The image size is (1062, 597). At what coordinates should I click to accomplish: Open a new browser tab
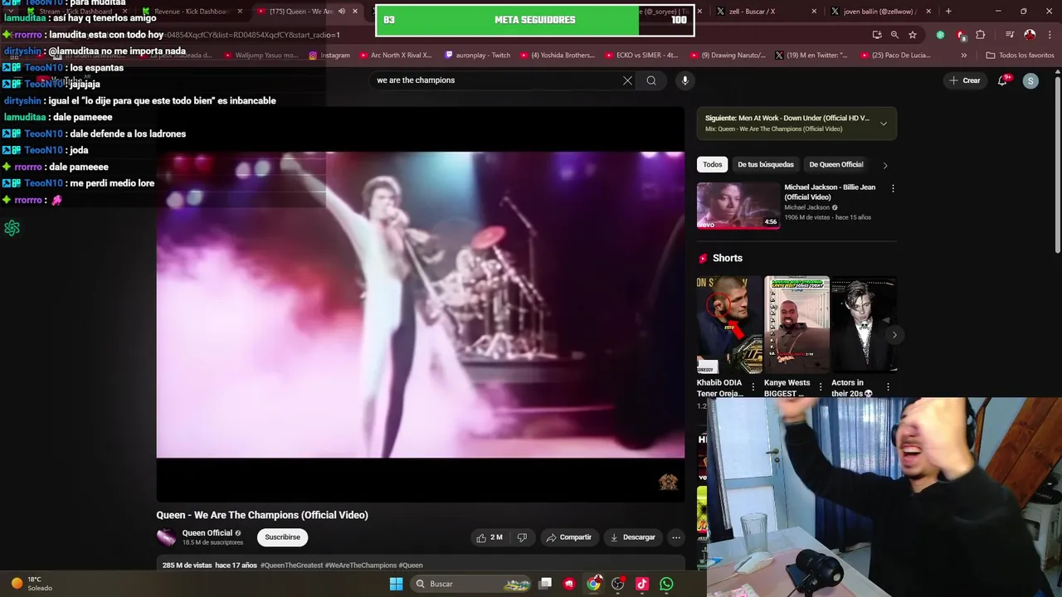coord(948,12)
